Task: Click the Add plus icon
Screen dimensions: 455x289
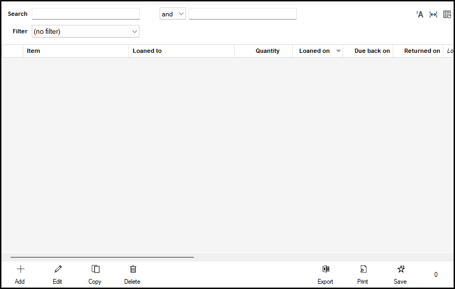Action: [x=20, y=269]
